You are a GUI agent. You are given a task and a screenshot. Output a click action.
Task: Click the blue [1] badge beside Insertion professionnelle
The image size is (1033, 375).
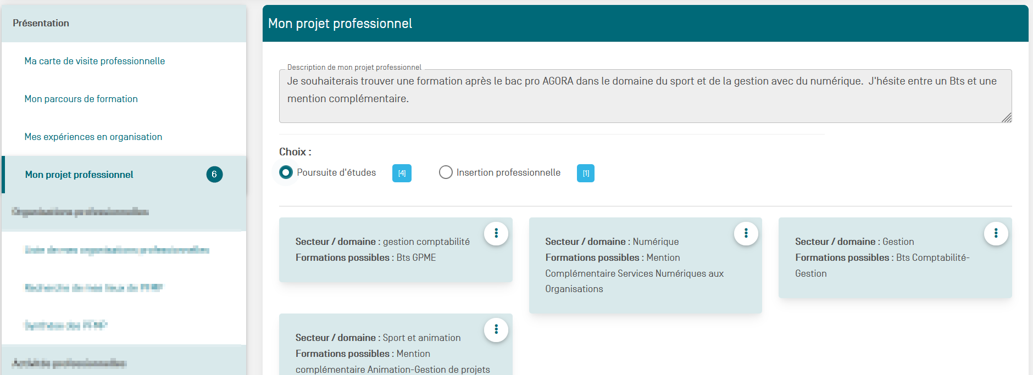tap(585, 173)
